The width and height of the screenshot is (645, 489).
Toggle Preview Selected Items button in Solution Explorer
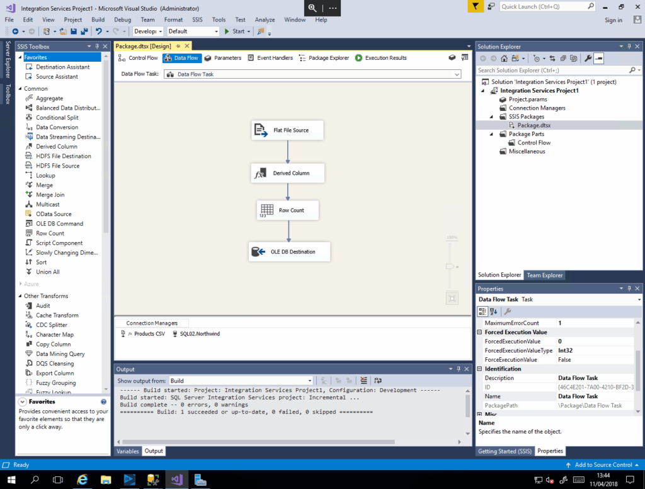coord(598,58)
